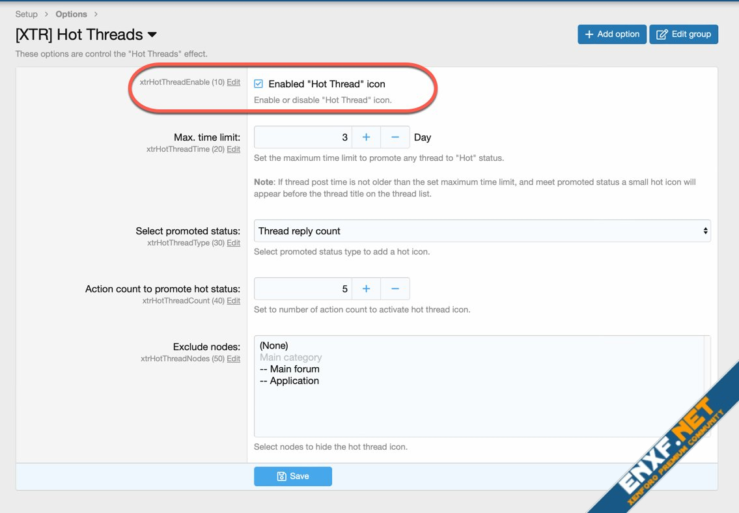The image size is (739, 513).
Task: Click the Add option button
Action: (x=612, y=35)
